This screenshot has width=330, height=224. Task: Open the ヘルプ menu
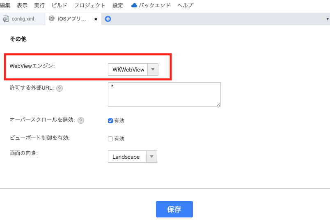coord(185,5)
